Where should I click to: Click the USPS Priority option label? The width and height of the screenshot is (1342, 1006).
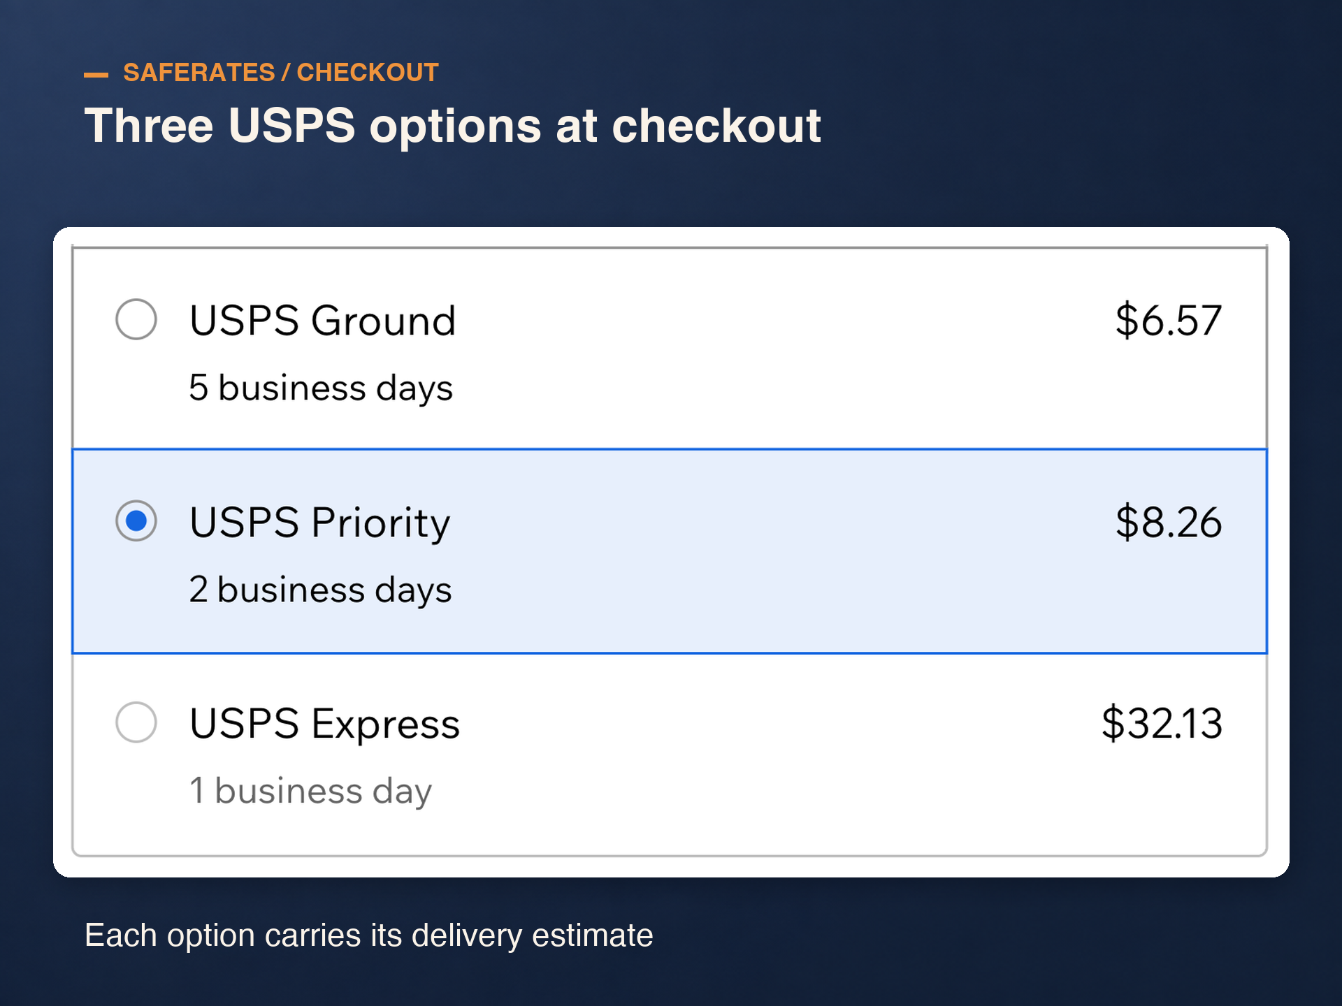[x=320, y=524]
